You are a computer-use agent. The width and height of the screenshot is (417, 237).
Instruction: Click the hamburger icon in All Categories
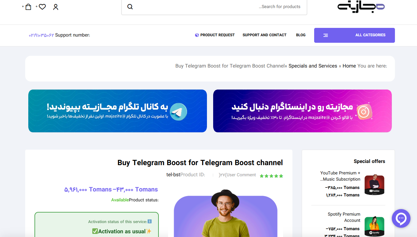coord(326,35)
